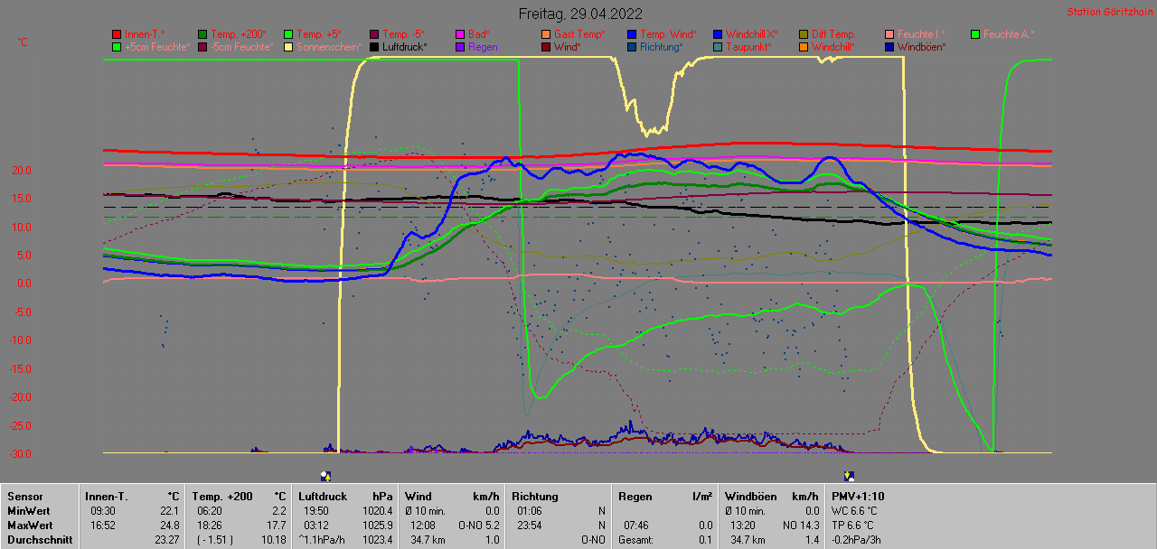Click the blue Windchill X color box
This screenshot has height=549, width=1157.
[719, 34]
